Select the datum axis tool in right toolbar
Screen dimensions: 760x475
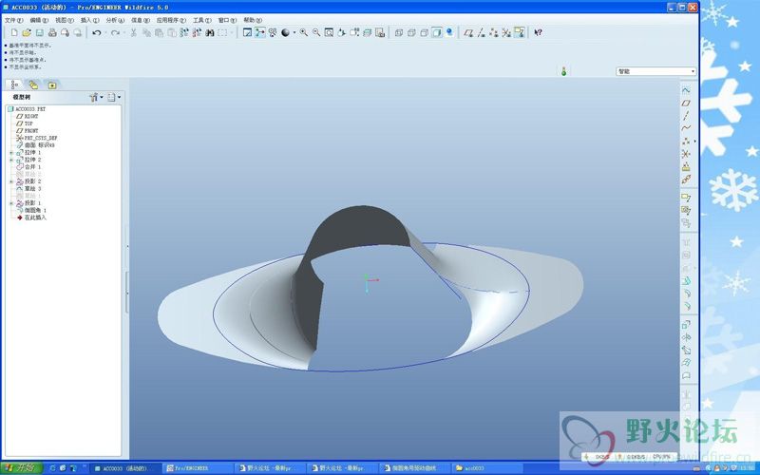(686, 115)
